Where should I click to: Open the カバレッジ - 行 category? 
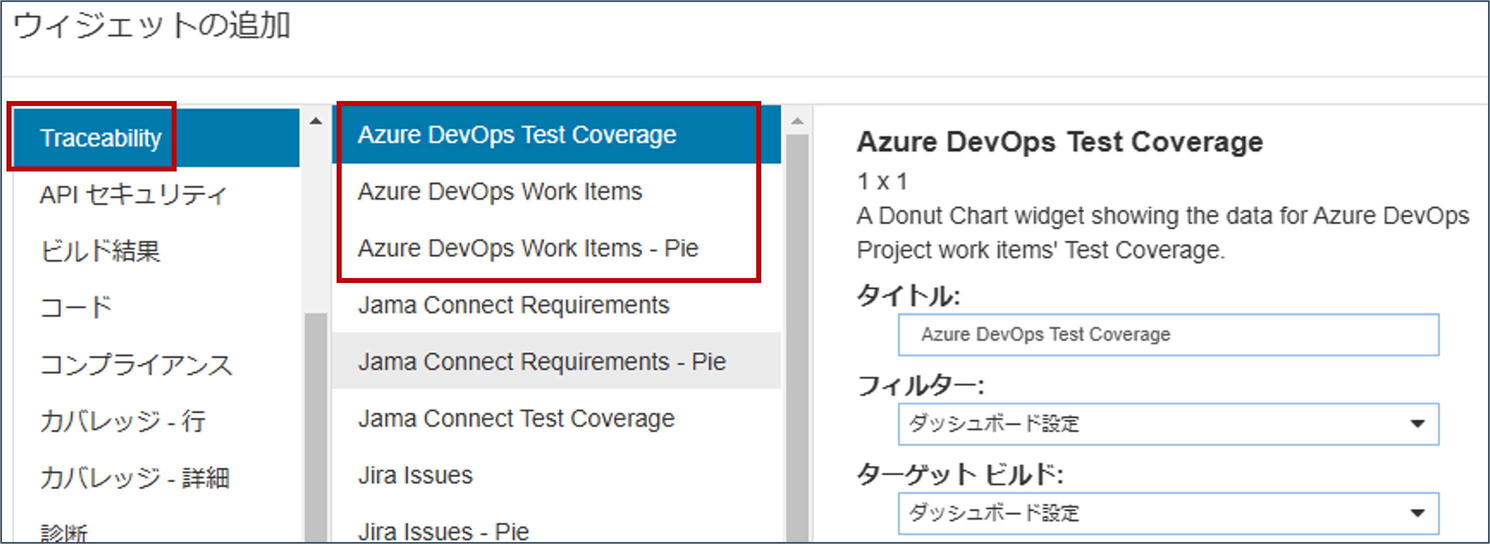pyautogui.click(x=123, y=421)
